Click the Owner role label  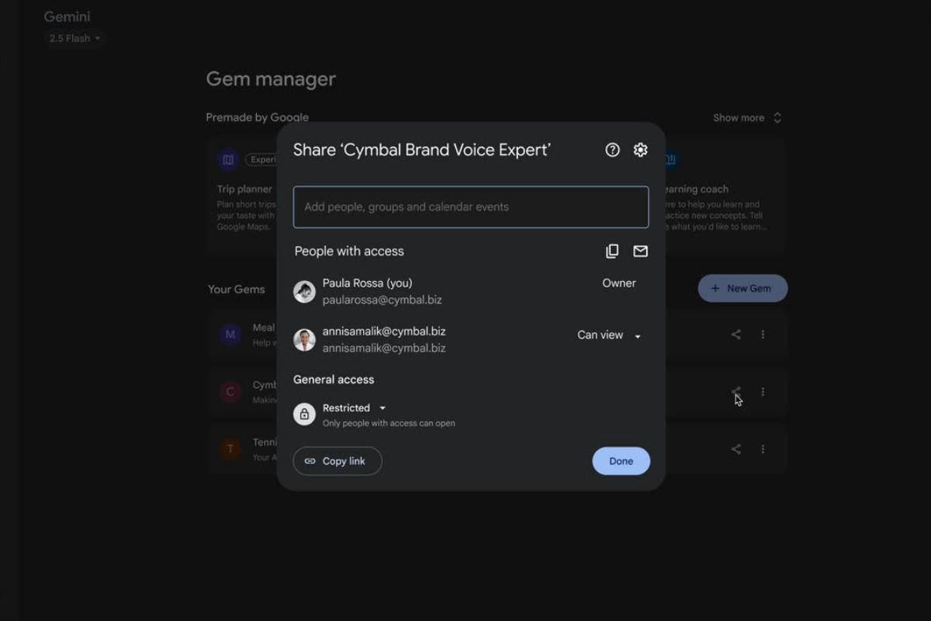pos(619,283)
